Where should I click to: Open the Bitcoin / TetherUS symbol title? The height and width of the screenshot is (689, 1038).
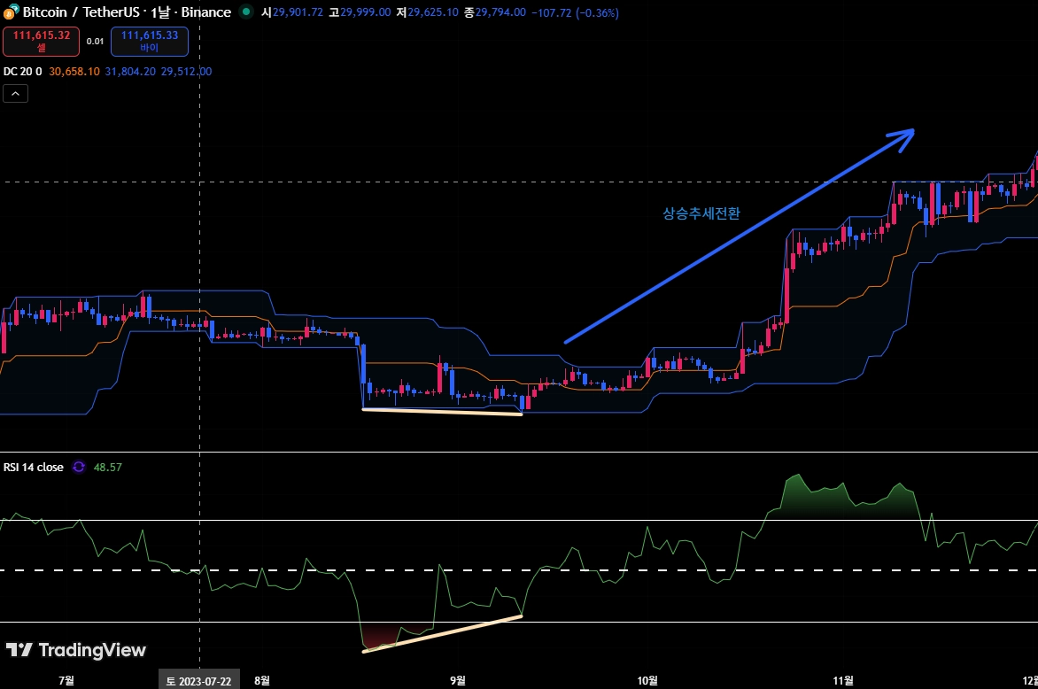(81, 12)
